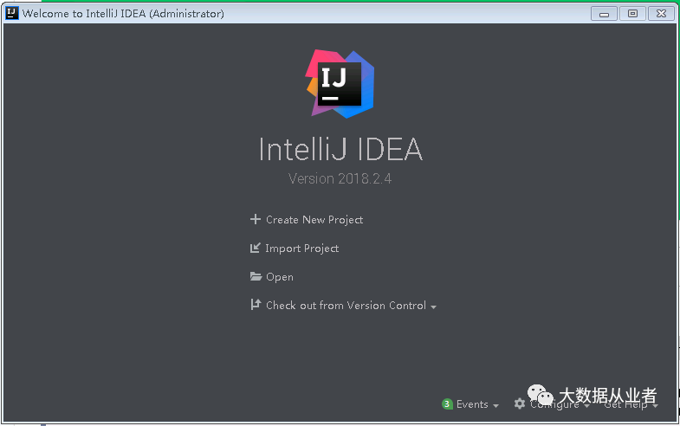Image resolution: width=680 pixels, height=426 pixels.
Task: Click the IntelliJ IDEA logo
Action: point(340,84)
